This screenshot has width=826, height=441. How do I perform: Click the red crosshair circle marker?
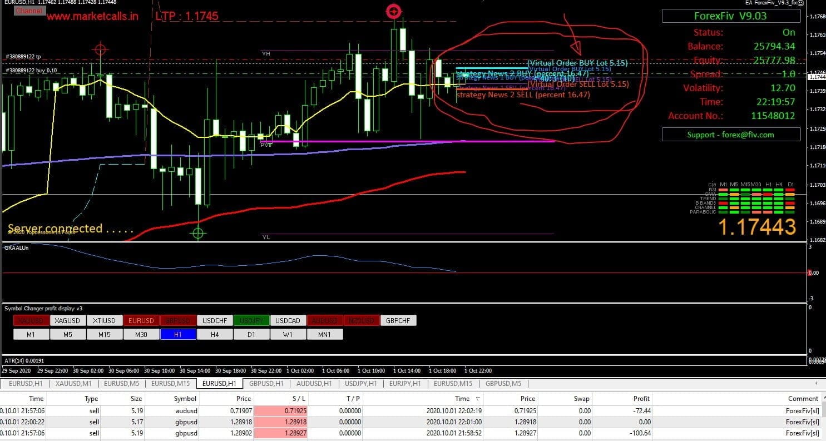[x=100, y=50]
